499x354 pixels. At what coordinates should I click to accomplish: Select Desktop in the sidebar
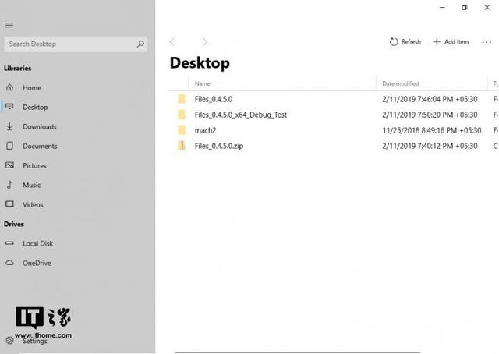click(35, 108)
